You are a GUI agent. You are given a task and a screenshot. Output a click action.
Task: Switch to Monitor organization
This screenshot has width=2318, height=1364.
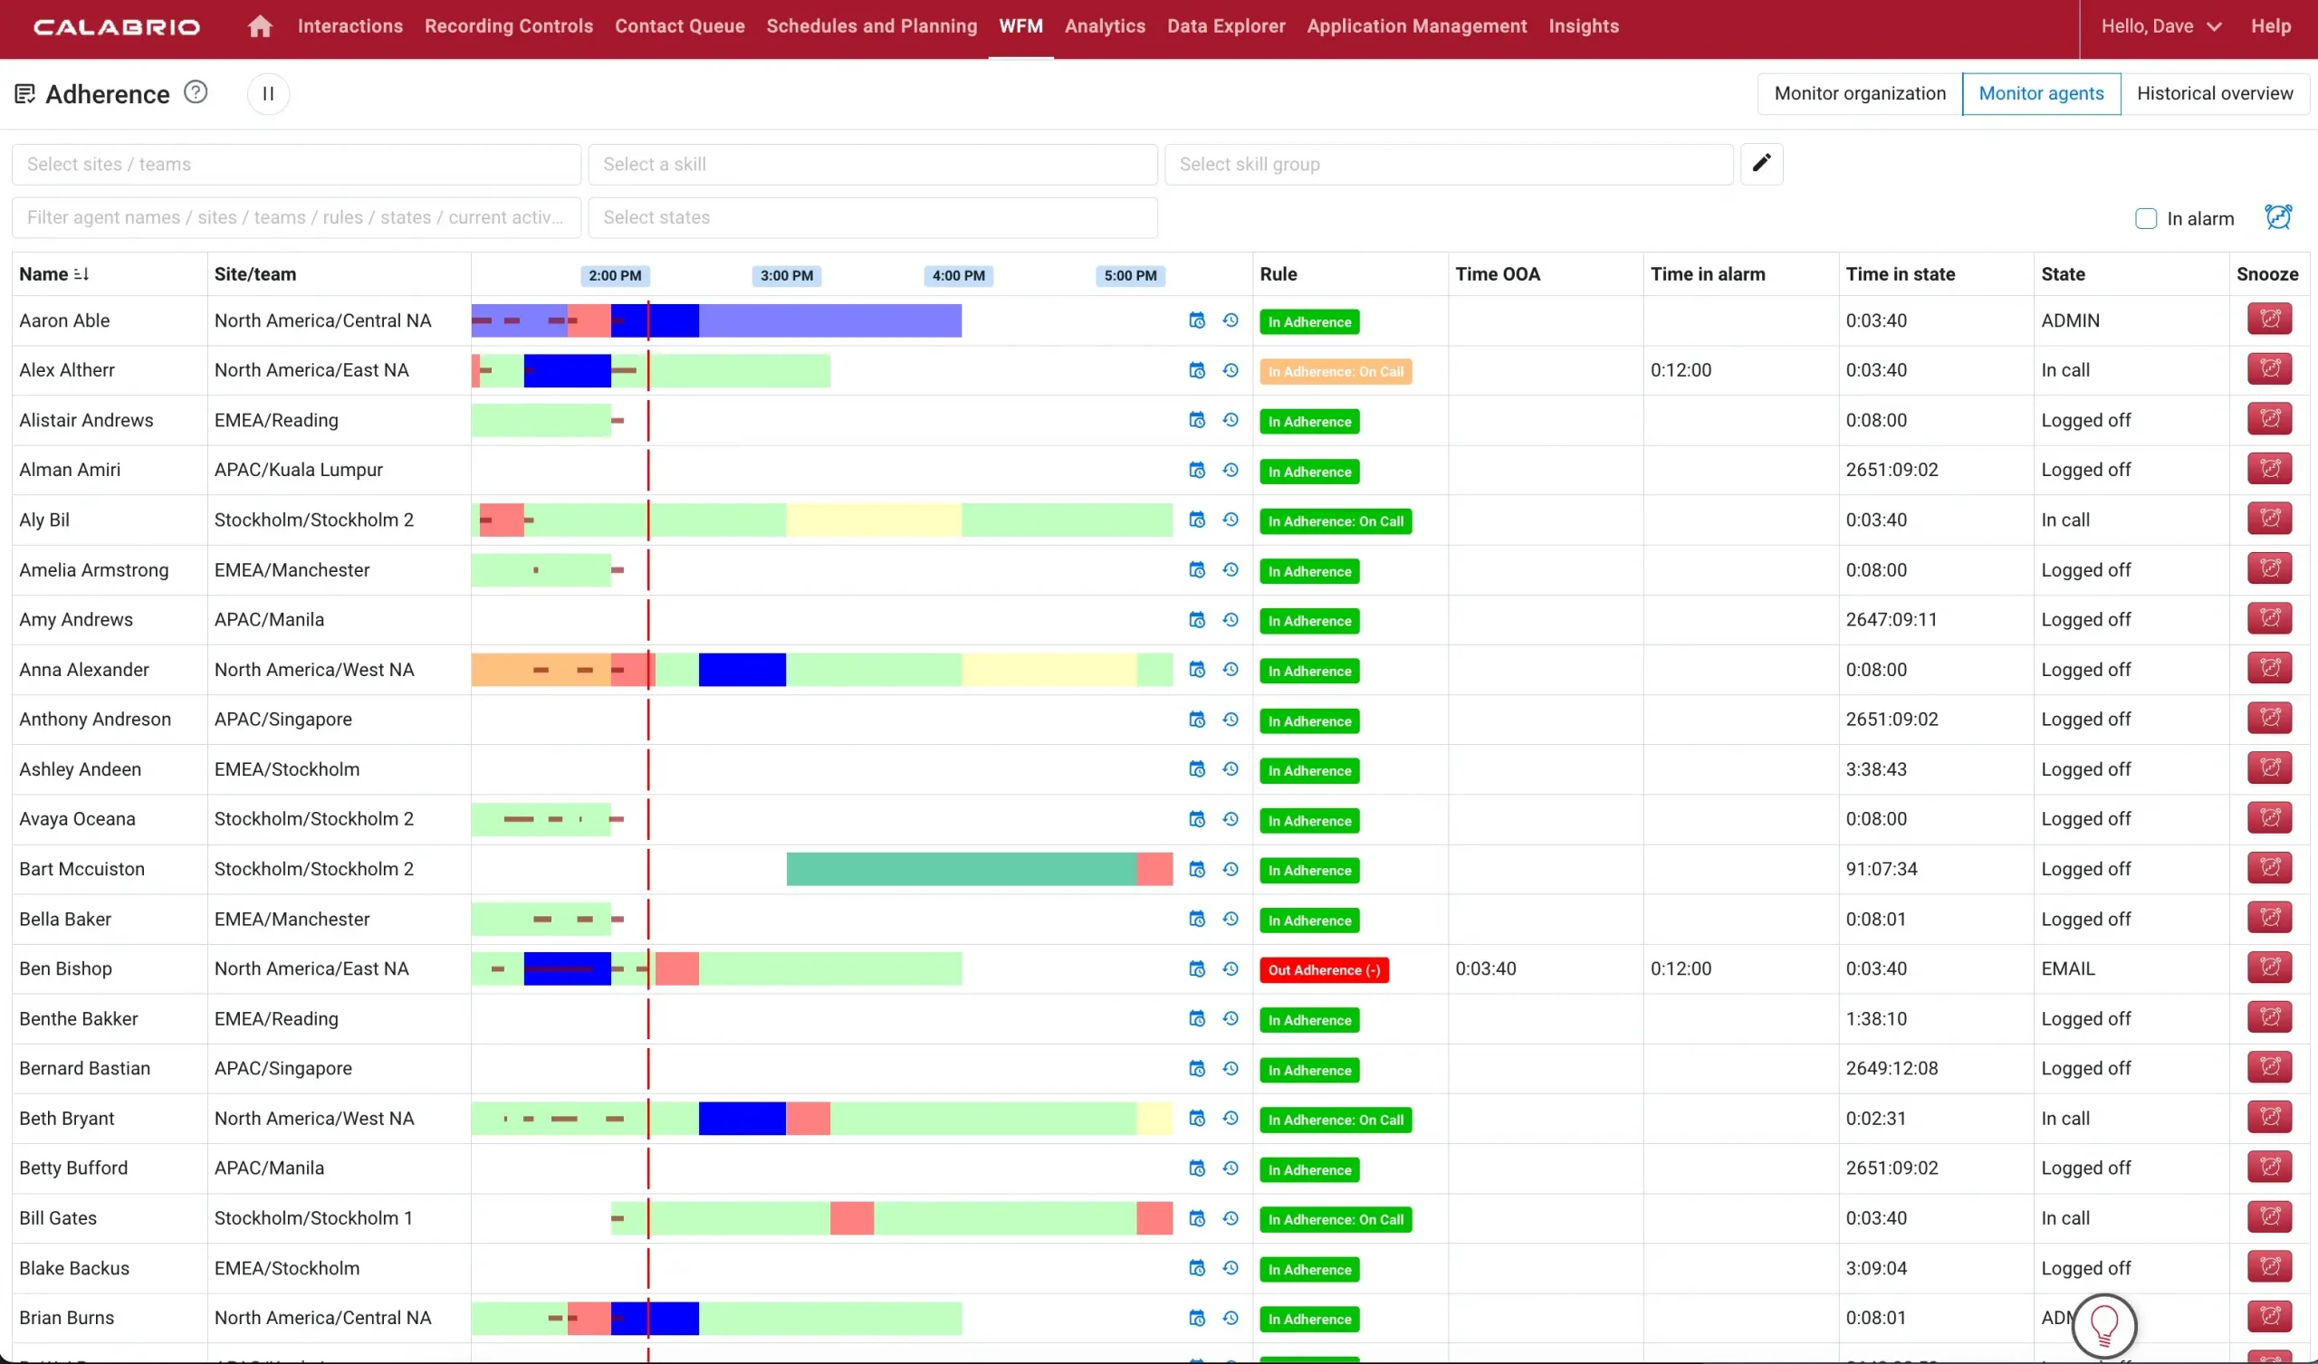click(1859, 93)
